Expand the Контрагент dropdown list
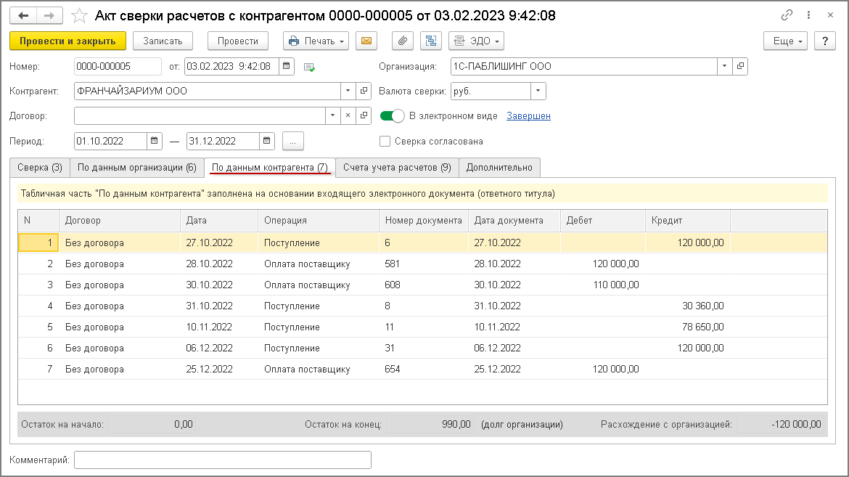849x477 pixels. tap(348, 91)
